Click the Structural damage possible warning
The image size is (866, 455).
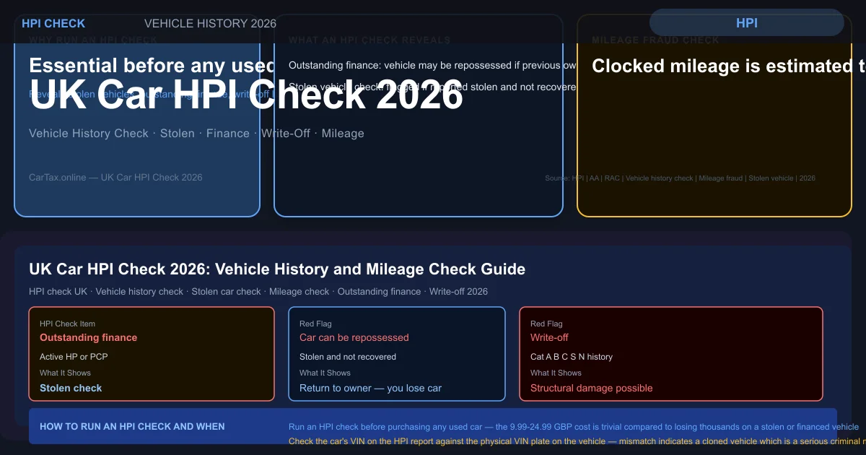[591, 388]
